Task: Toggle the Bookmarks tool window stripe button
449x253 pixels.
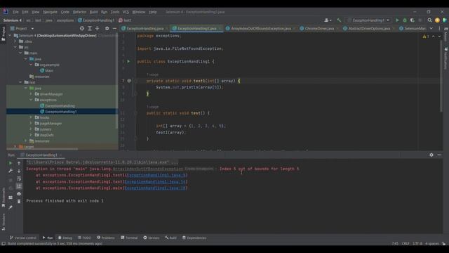Action: 3,197
